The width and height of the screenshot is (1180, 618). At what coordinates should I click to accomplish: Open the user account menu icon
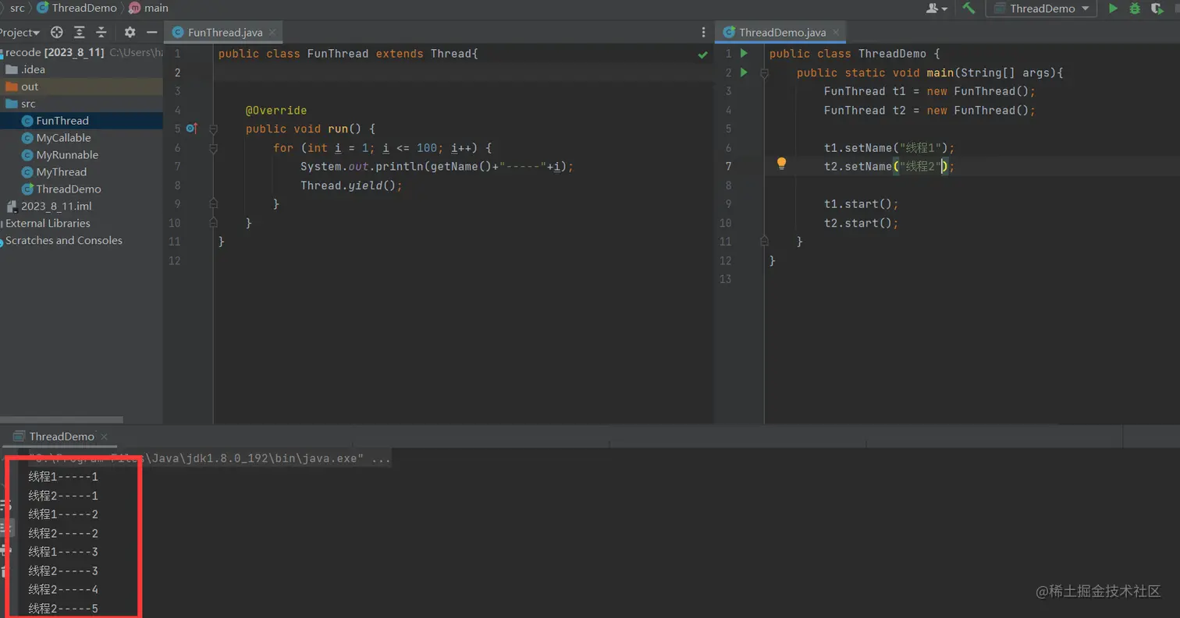click(936, 9)
